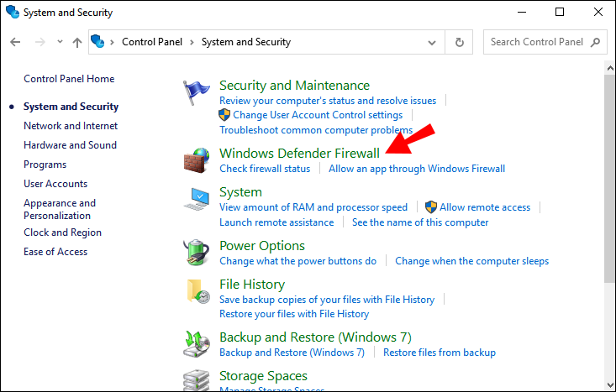The image size is (616, 392).
Task: Open the Programs category
Action: point(45,165)
